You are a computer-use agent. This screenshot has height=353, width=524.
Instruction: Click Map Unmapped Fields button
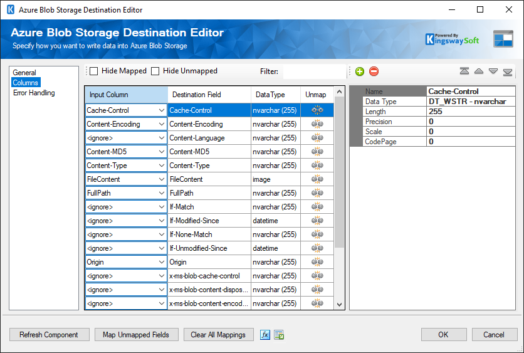tap(137, 335)
